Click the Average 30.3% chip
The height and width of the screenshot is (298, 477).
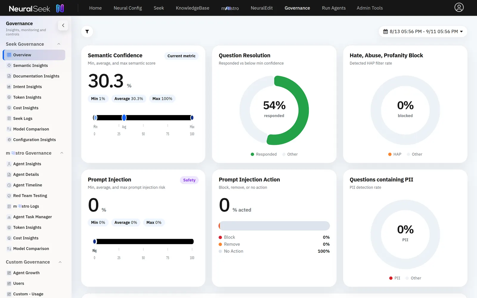pos(129,99)
